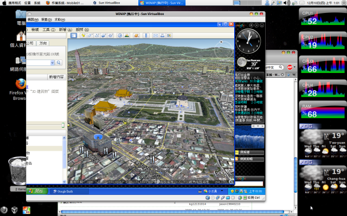Email the view using the envelope icon
Screen dimensions: 347x216
coord(156,36)
